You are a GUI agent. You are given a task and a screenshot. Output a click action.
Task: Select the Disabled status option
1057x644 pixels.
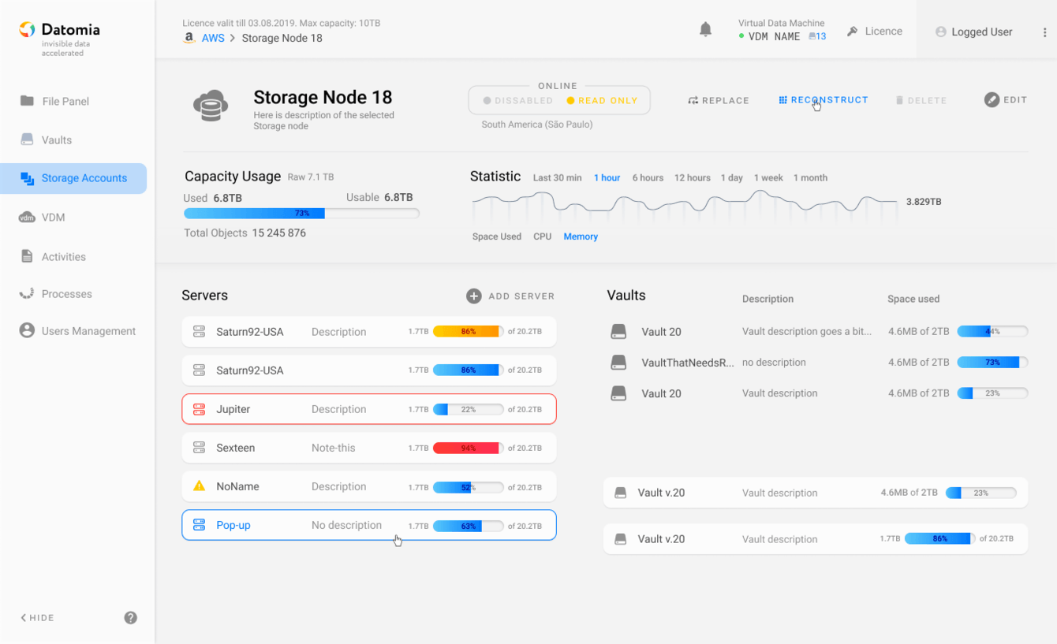click(518, 101)
